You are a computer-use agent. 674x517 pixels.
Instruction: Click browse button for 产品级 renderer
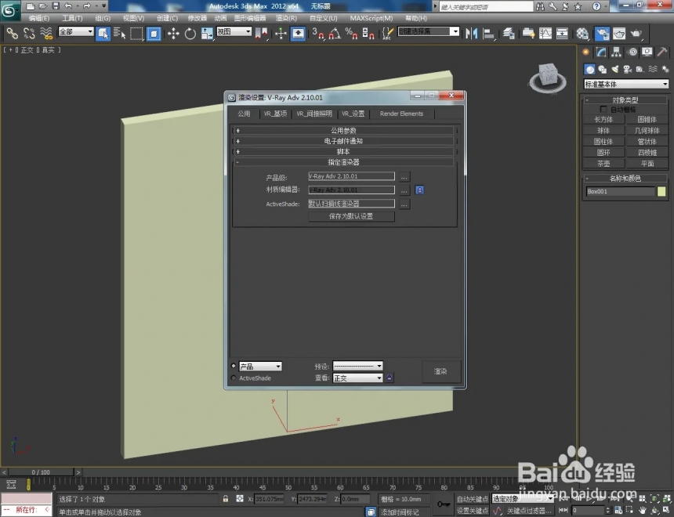coord(404,176)
